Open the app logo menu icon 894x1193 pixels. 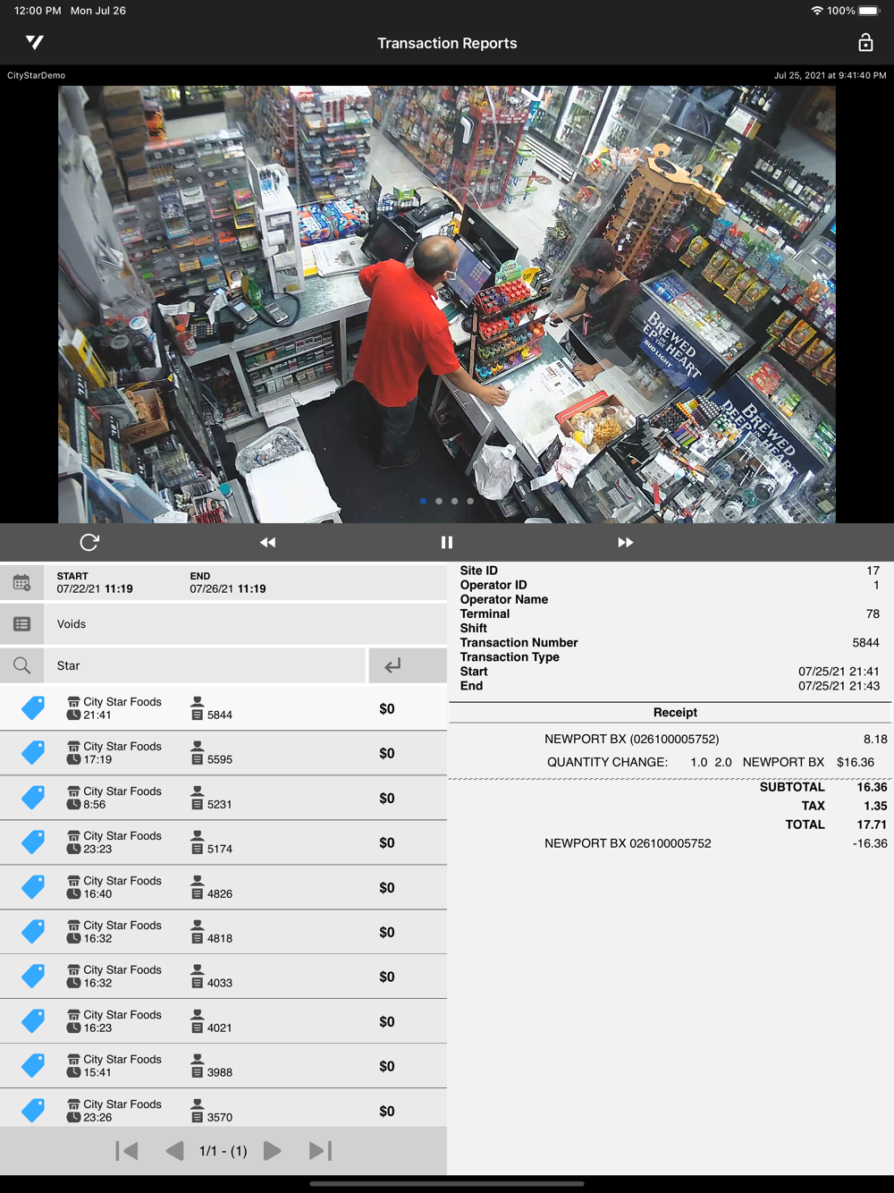pos(35,42)
